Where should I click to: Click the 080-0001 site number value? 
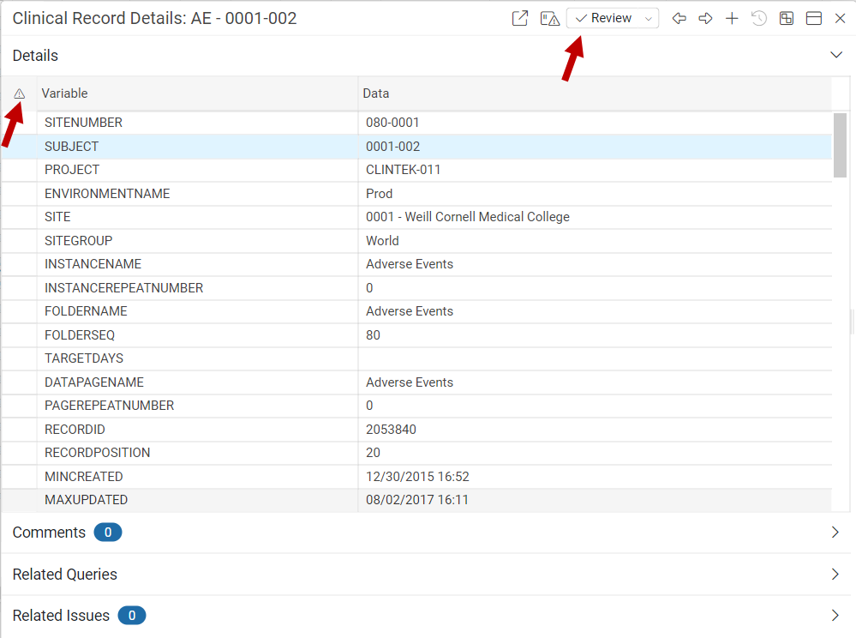[392, 123]
